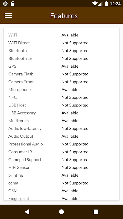Tap the Audio low-latency label
Image resolution: width=123 pixels, height=219 pixels.
25,128
